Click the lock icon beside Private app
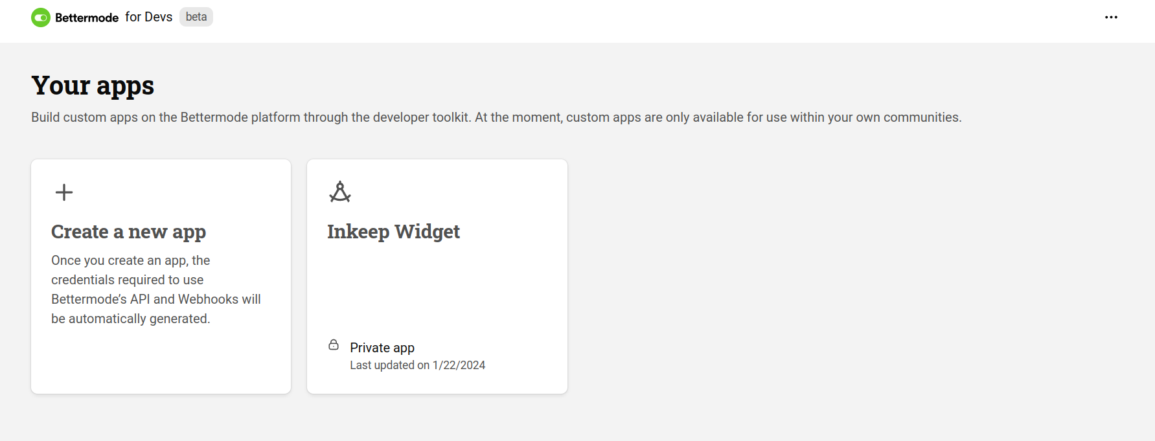 coord(334,345)
